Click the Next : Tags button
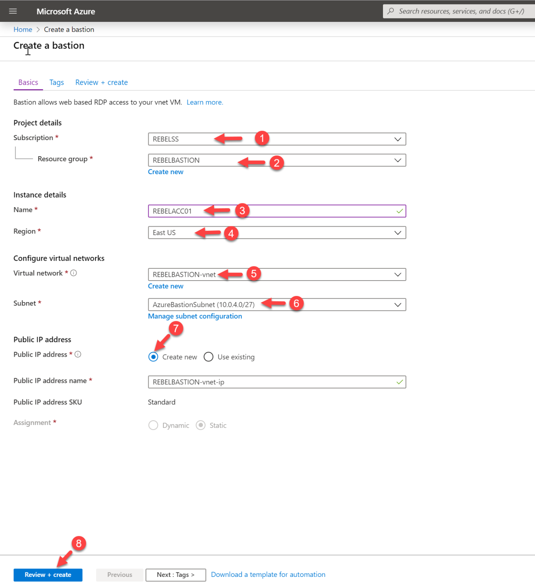The height and width of the screenshot is (588, 535). pos(175,575)
